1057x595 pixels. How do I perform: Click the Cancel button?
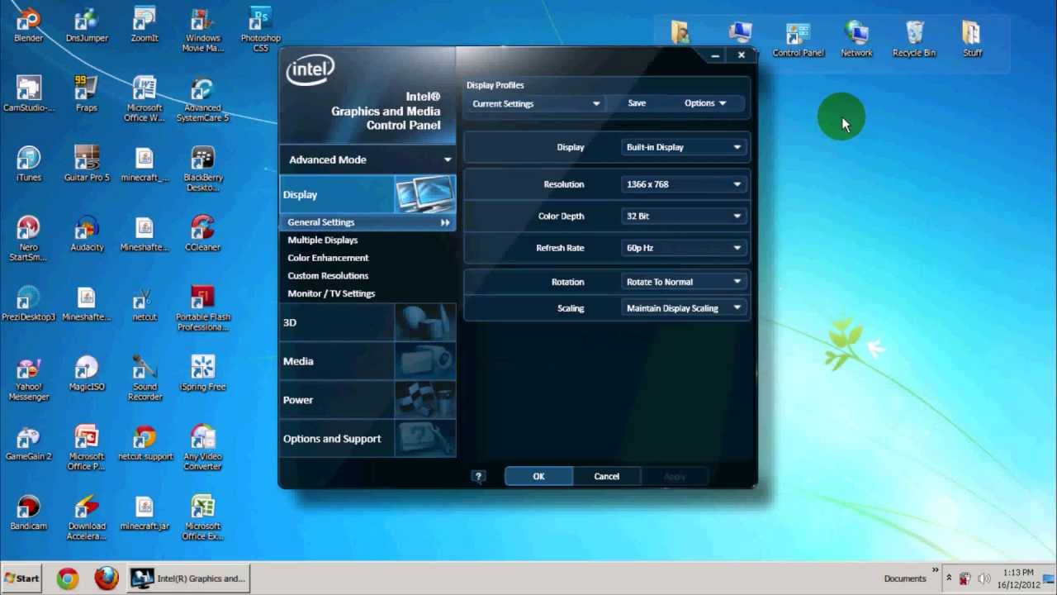606,476
